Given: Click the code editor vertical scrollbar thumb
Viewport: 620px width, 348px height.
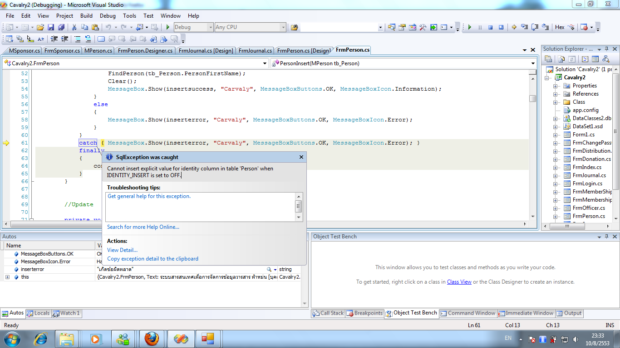Looking at the screenshot, I should click(x=533, y=98).
